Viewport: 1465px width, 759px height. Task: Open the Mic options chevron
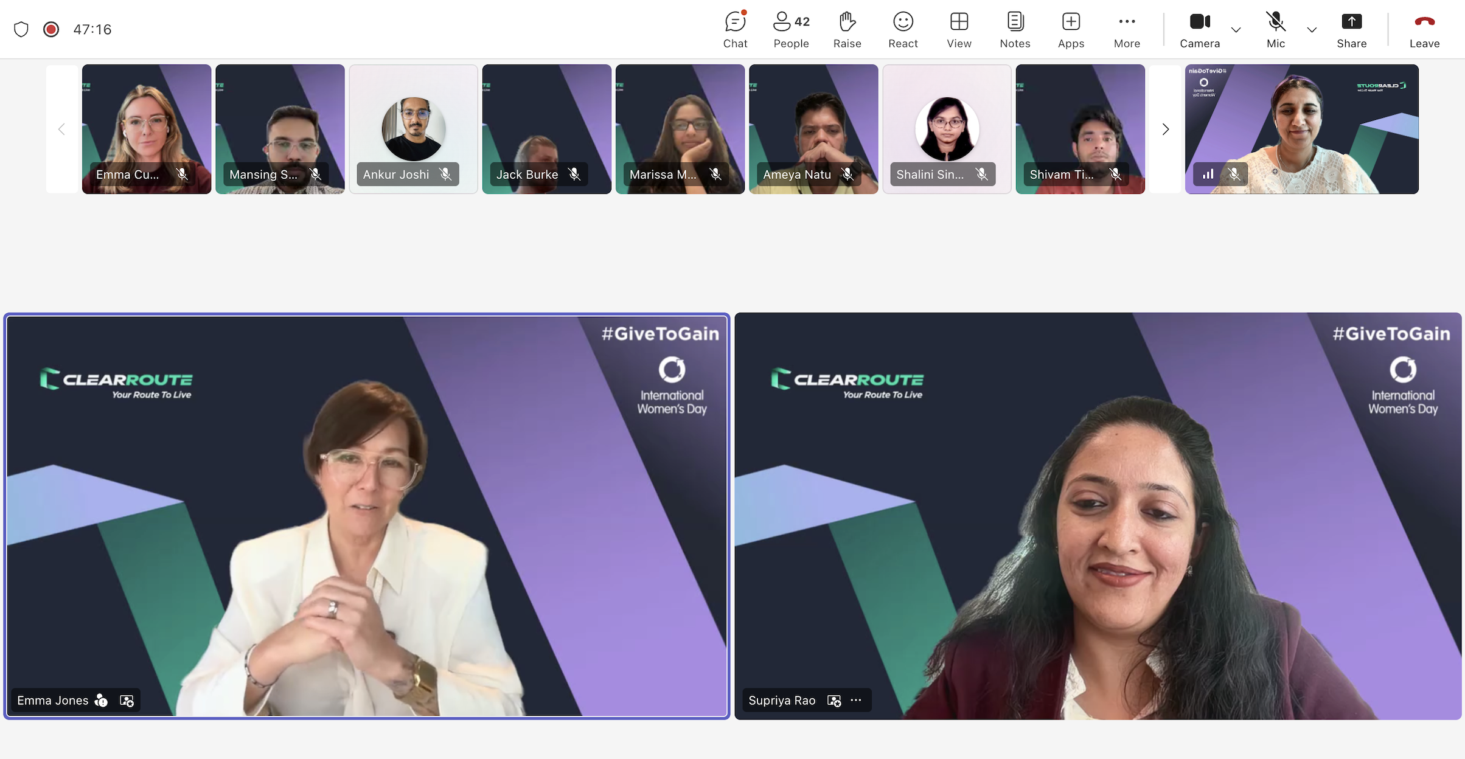tap(1312, 30)
